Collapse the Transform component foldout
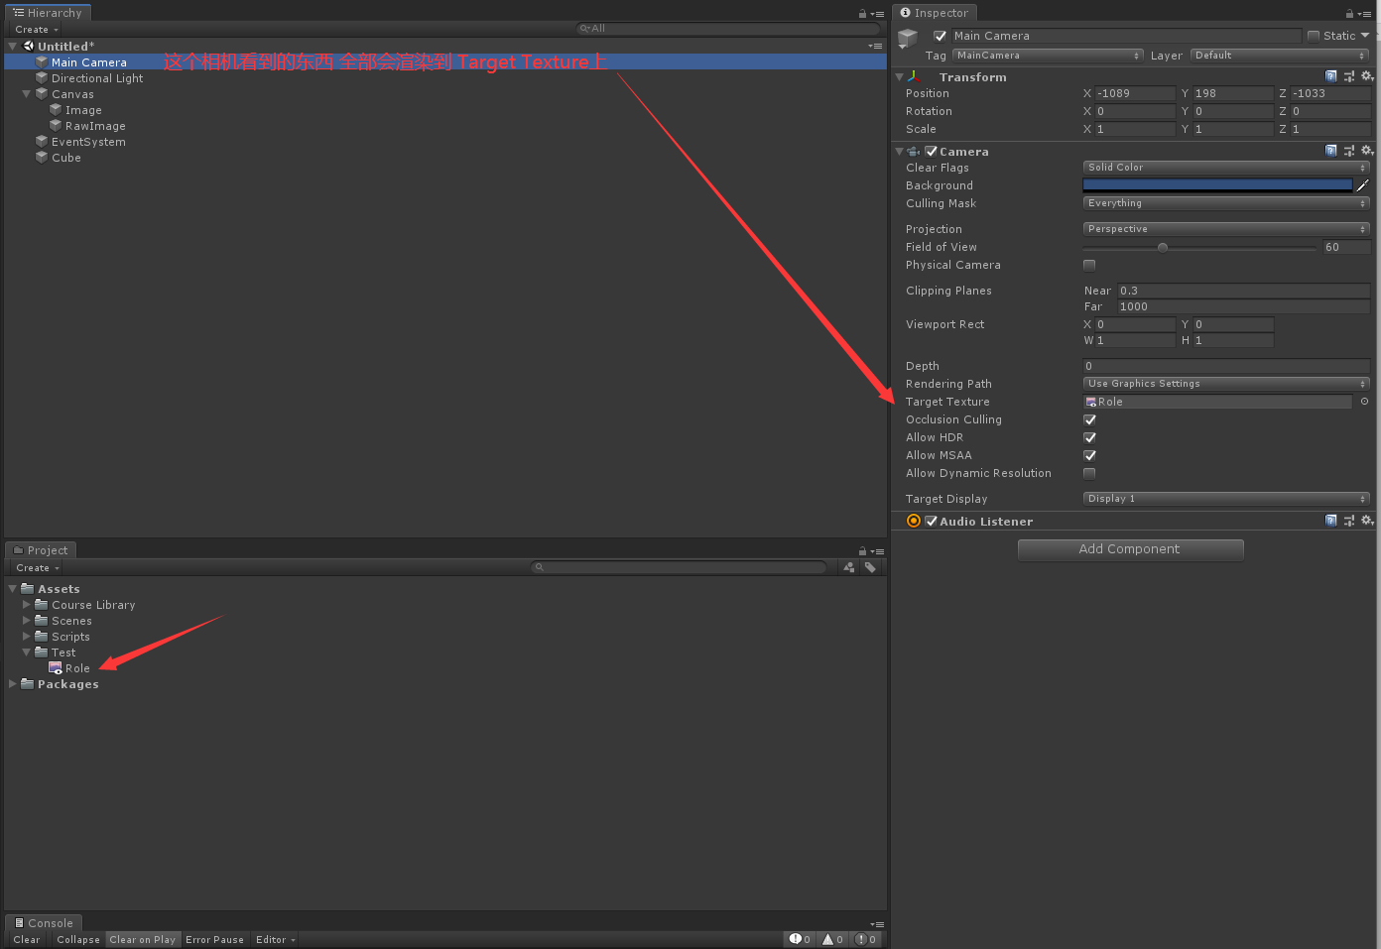 [900, 77]
